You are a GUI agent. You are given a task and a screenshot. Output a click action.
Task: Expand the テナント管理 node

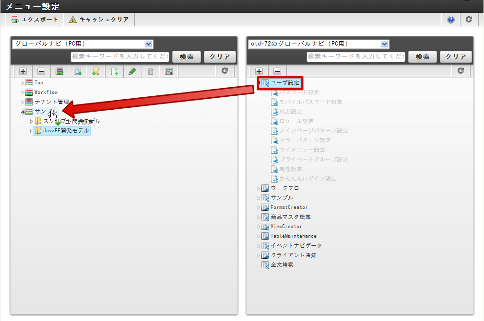point(23,102)
